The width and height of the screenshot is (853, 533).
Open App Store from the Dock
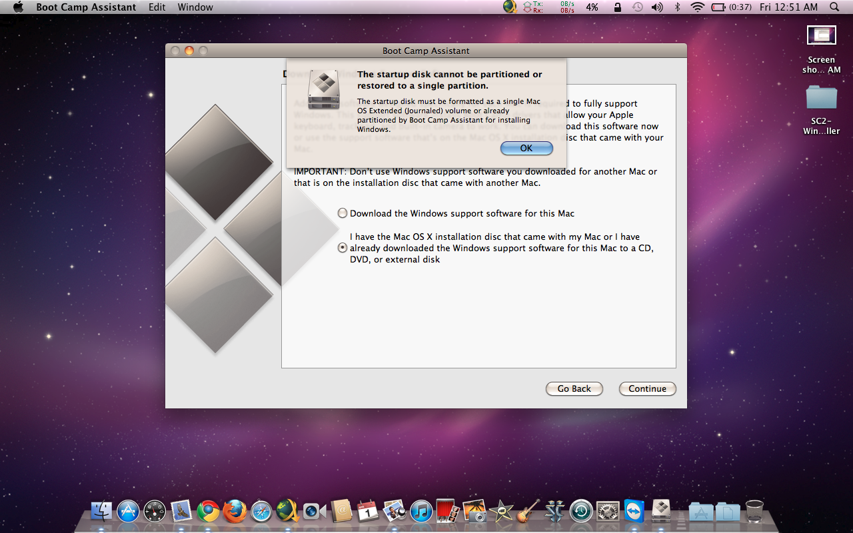coord(128,511)
